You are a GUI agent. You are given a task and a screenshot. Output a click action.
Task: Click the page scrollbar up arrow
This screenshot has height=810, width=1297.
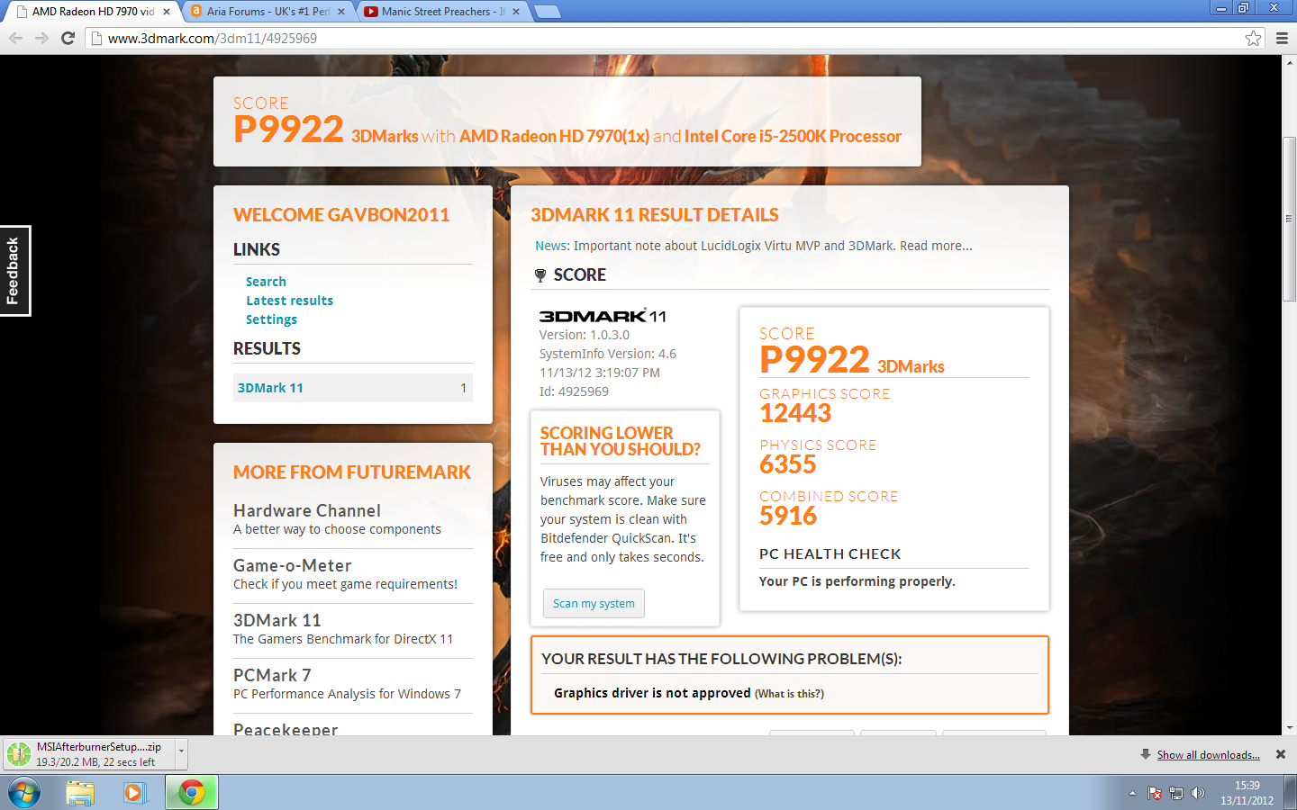[x=1290, y=61]
